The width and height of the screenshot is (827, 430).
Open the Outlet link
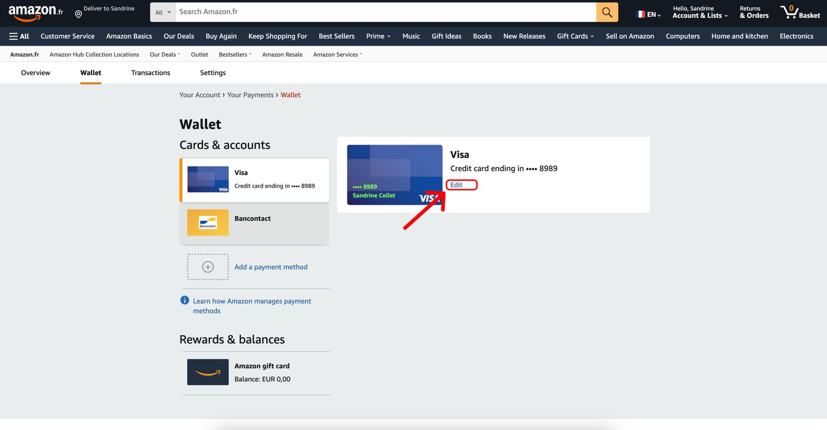tap(199, 55)
